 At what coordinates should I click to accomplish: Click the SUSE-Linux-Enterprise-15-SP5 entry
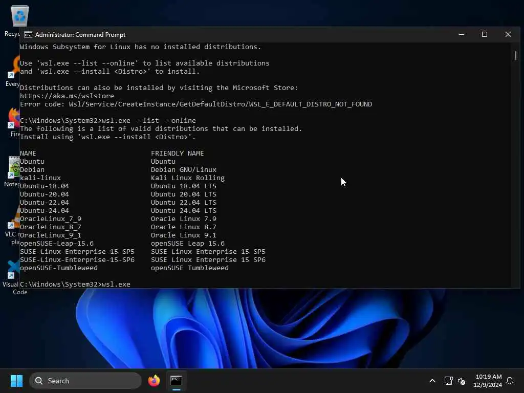click(77, 251)
